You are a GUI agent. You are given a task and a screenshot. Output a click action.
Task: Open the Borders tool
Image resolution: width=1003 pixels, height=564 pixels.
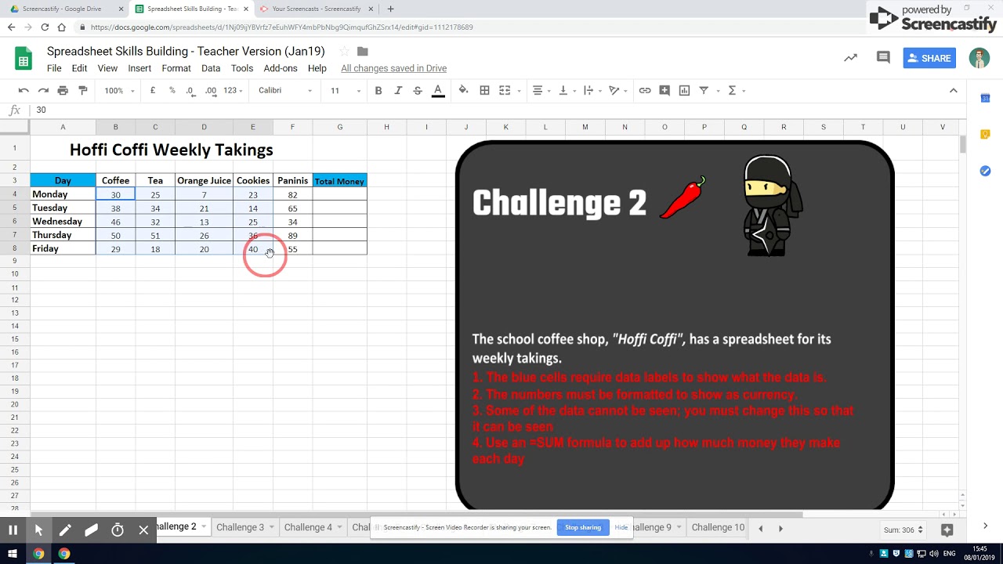(484, 91)
